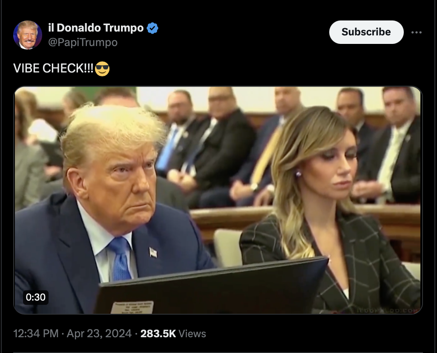Screen dimensions: 437x353
Task: Click the sunglasses emoji in the post
Action: (x=102, y=69)
